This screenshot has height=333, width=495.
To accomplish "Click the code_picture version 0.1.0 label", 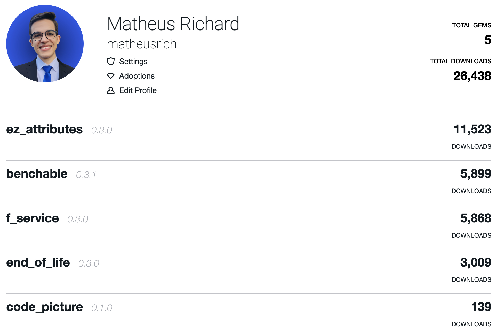I will [102, 308].
